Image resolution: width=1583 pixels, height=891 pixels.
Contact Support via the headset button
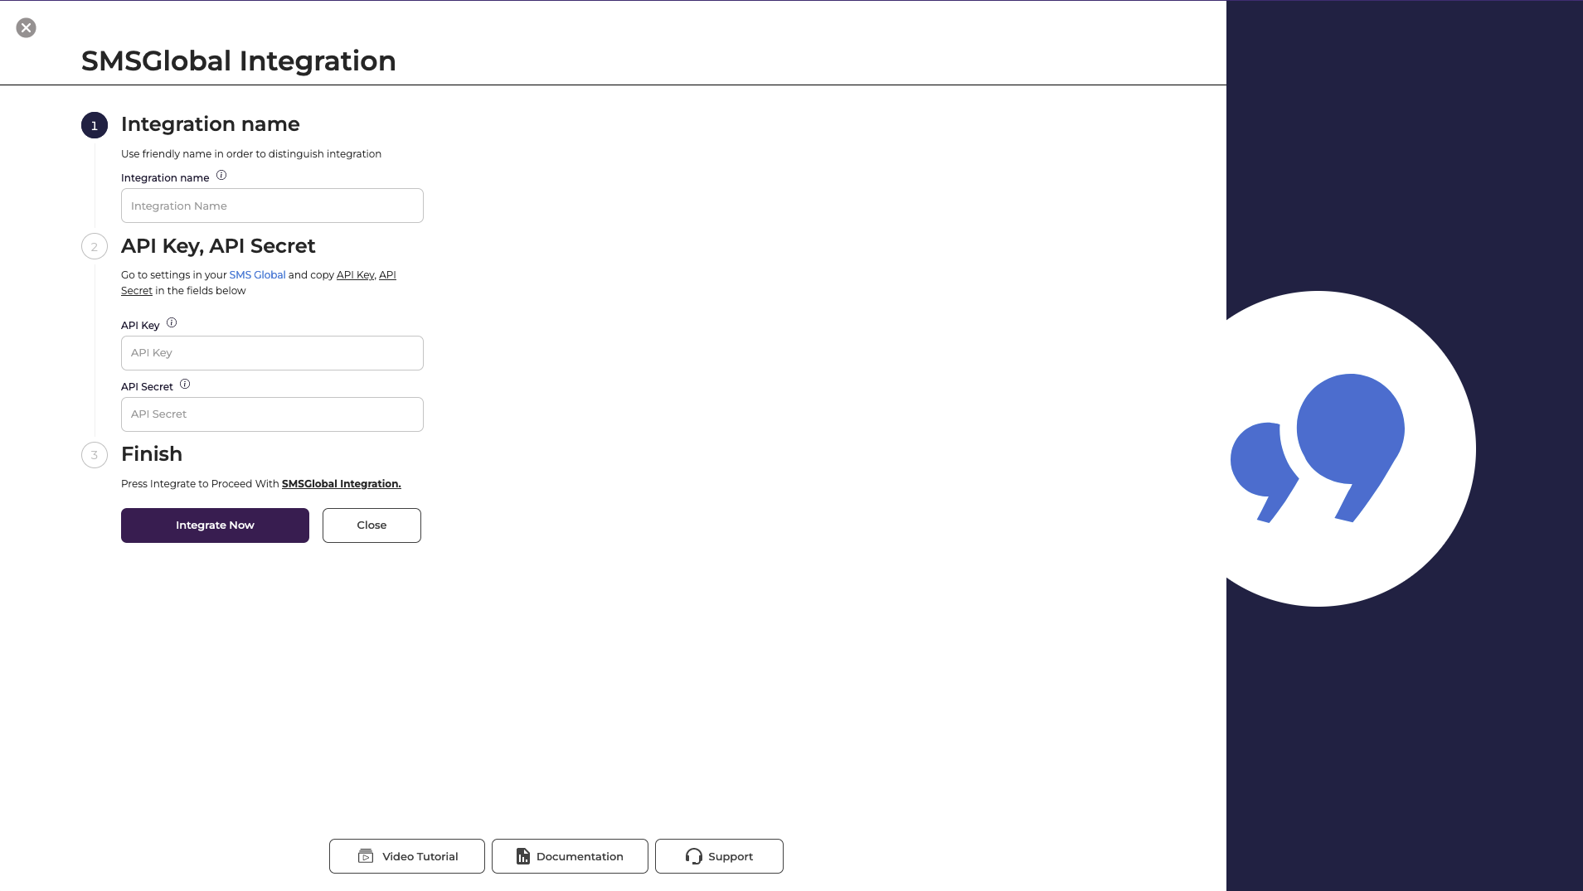point(719,856)
